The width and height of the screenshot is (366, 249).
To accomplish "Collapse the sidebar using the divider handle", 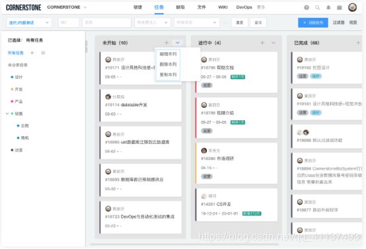I will coord(86,46).
